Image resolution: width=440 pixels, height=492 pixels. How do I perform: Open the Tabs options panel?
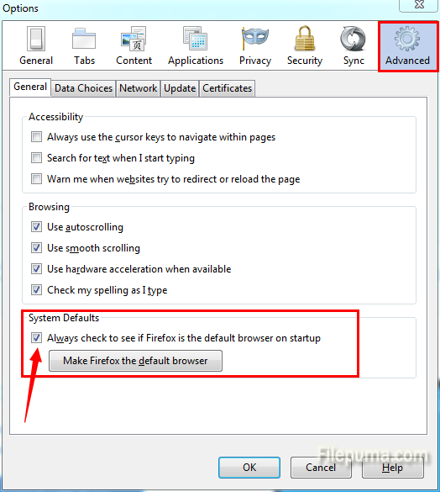tap(84, 45)
